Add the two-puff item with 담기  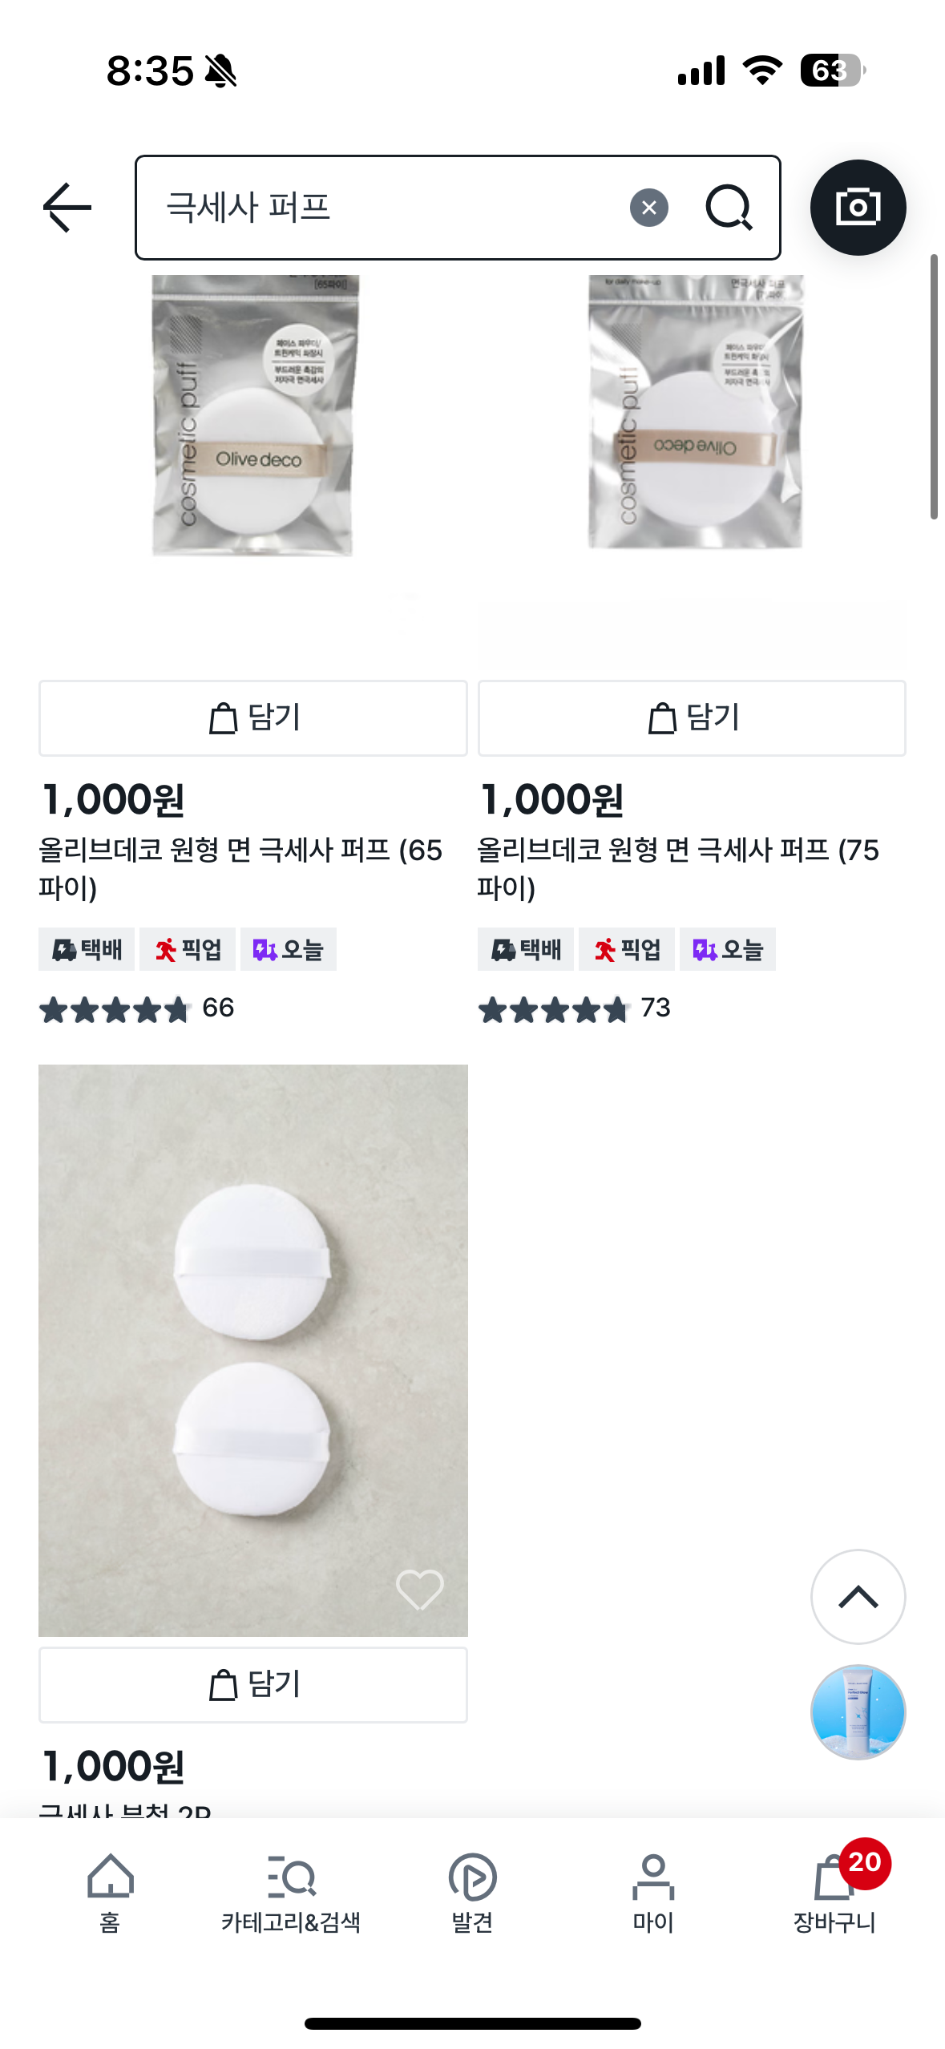tap(252, 1684)
